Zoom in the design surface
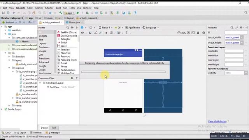This screenshot has height=140, width=249. [188, 33]
